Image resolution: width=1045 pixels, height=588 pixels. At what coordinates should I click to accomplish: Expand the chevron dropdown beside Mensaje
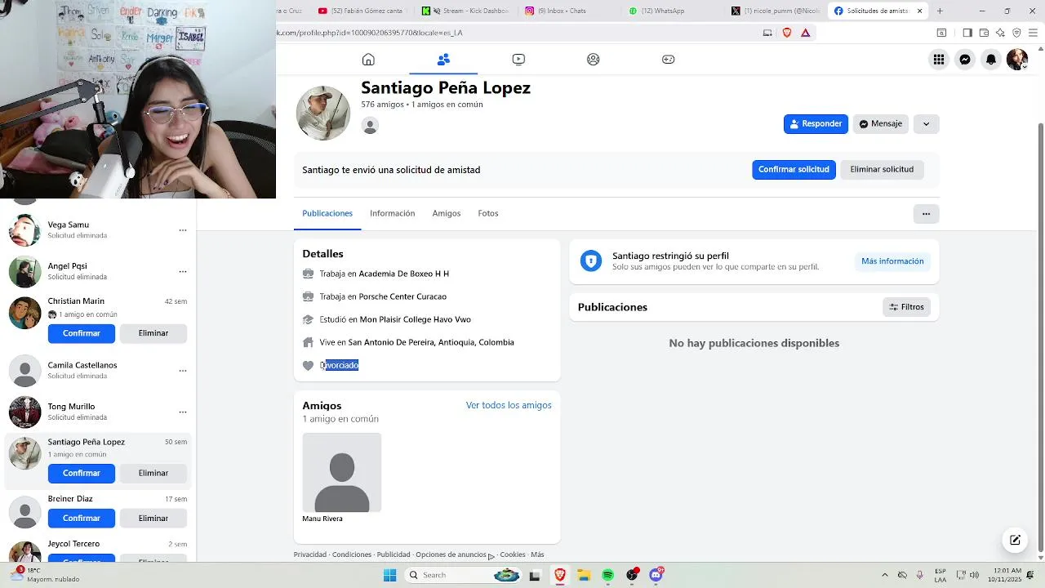click(926, 123)
